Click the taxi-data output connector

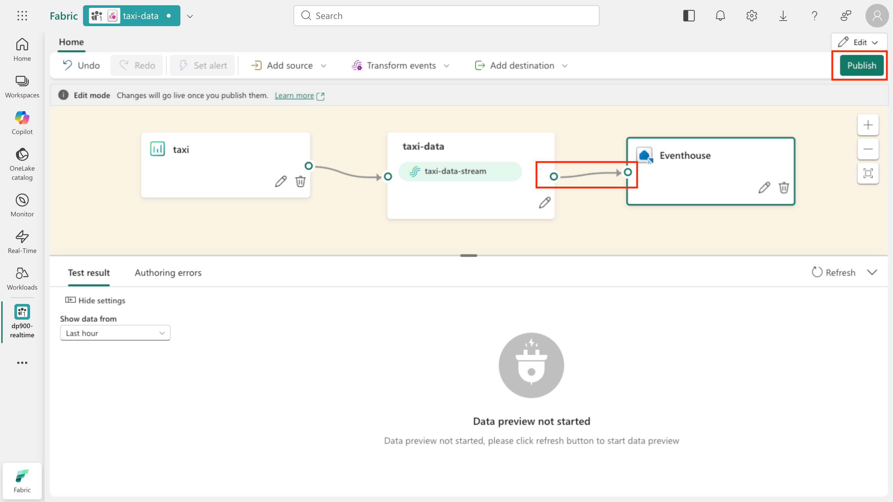[x=554, y=177]
